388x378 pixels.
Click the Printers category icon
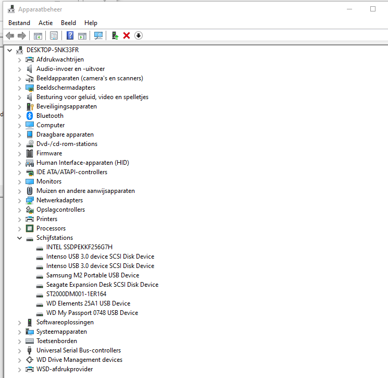[x=30, y=219]
